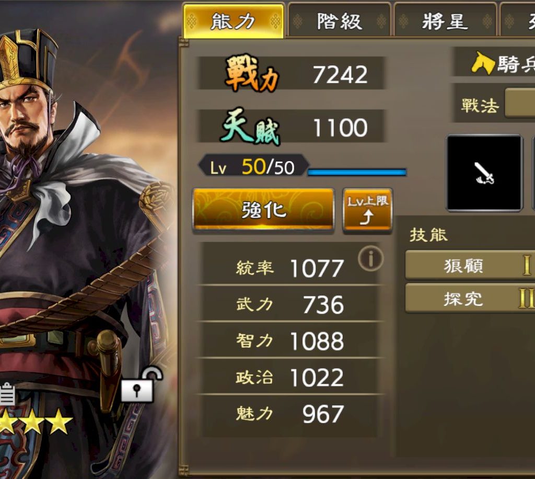
Task: Click the 智力 stat row
Action: click(289, 340)
